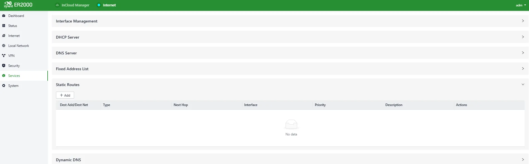
Task: Click the Dest Add/Dest Net column header
Action: coord(74,105)
